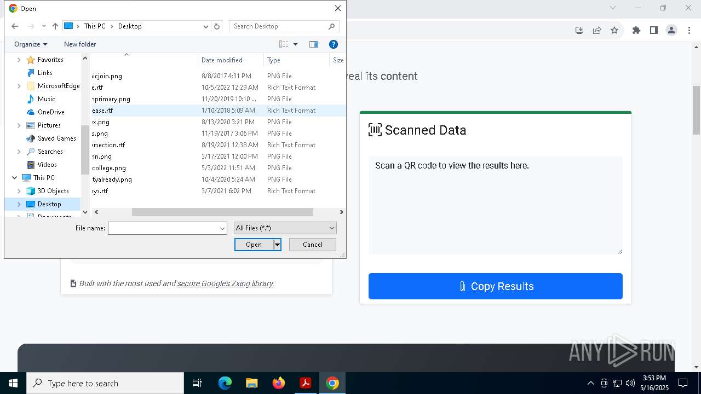Click the horizontal scrollbar in file list
This screenshot has height=394, width=701.
coord(222,212)
